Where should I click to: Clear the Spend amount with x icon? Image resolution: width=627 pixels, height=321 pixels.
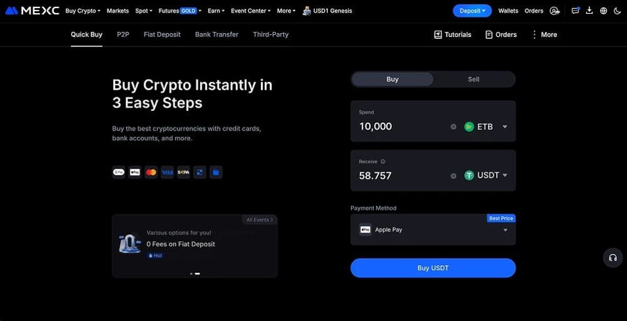(453, 127)
